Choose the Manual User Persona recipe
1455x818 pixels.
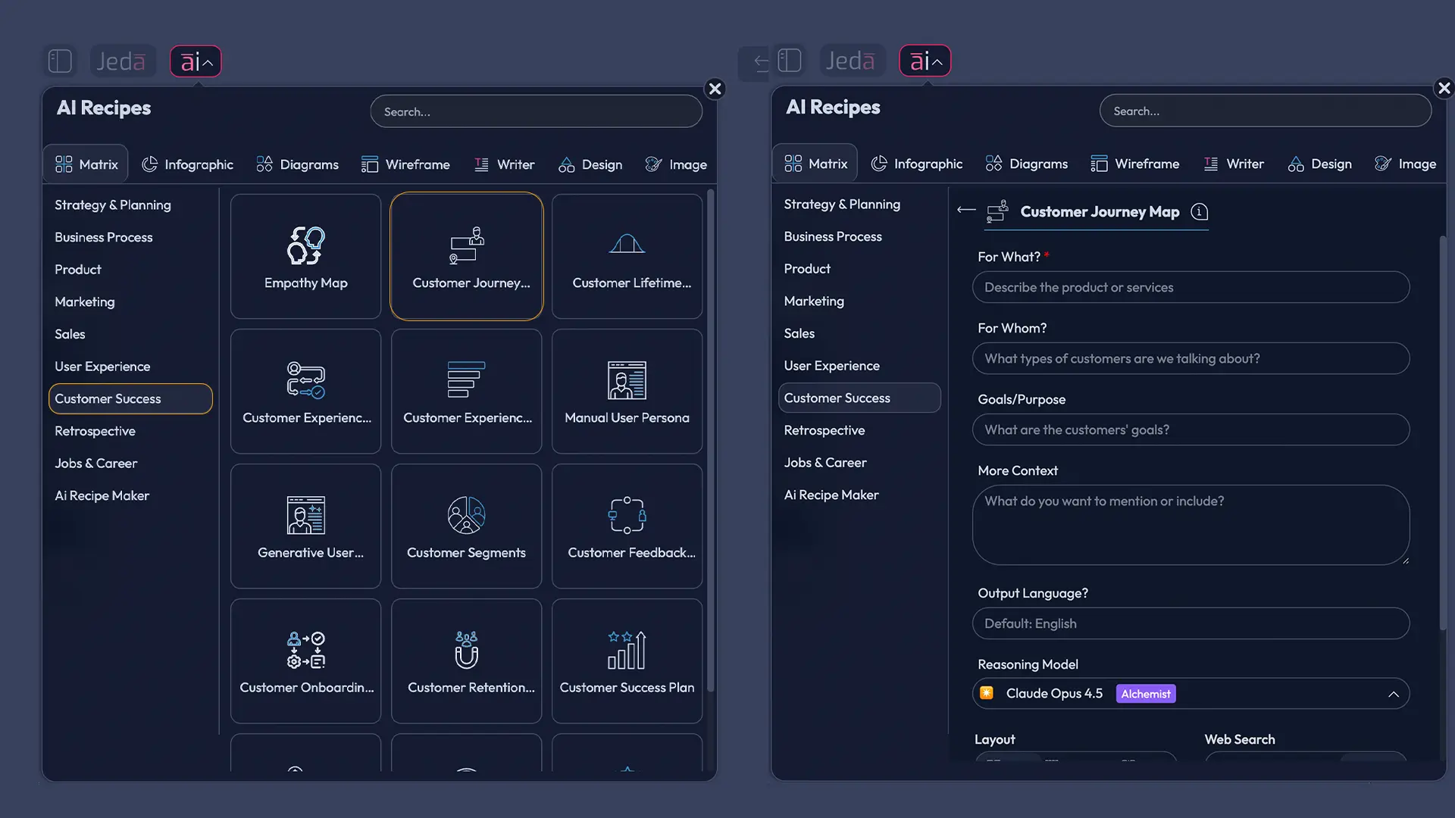pos(627,391)
